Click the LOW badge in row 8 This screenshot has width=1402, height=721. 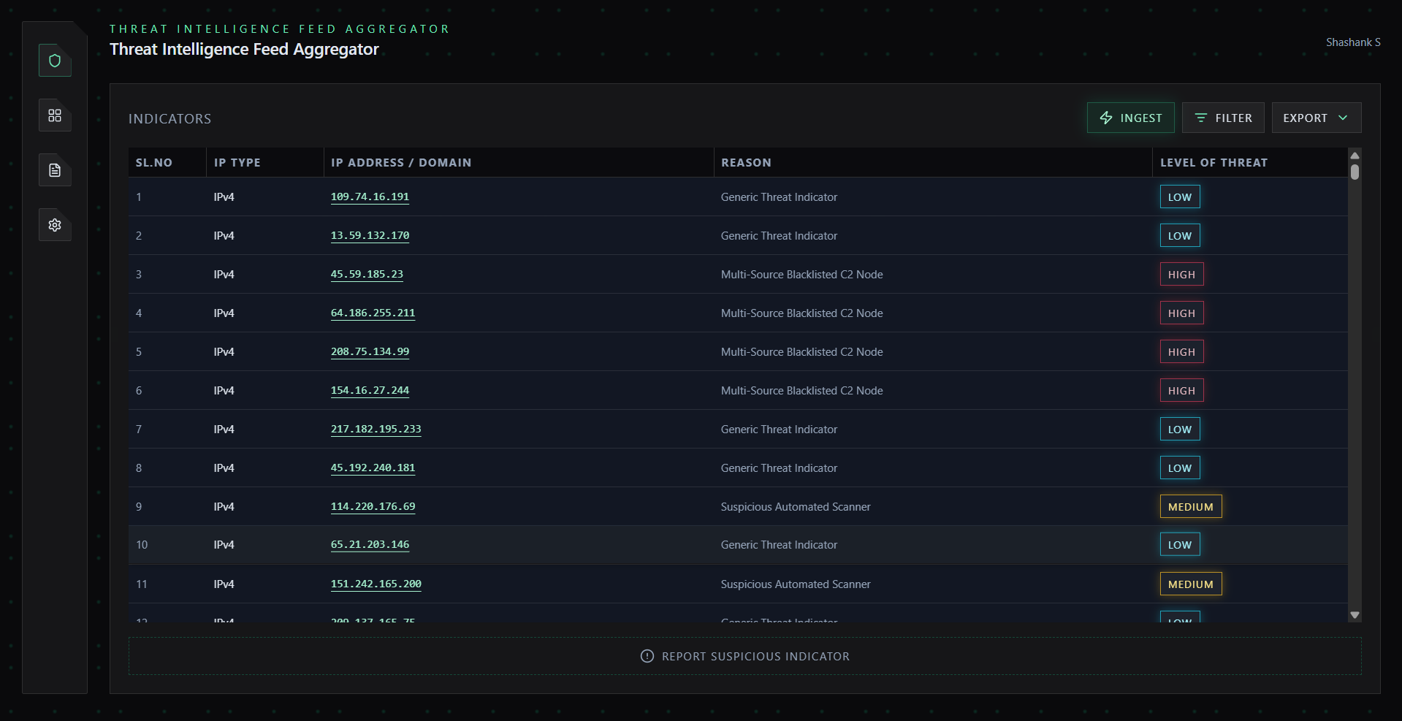point(1180,468)
